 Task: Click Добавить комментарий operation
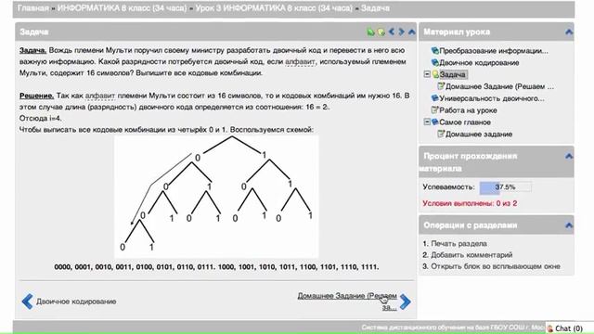(471, 255)
